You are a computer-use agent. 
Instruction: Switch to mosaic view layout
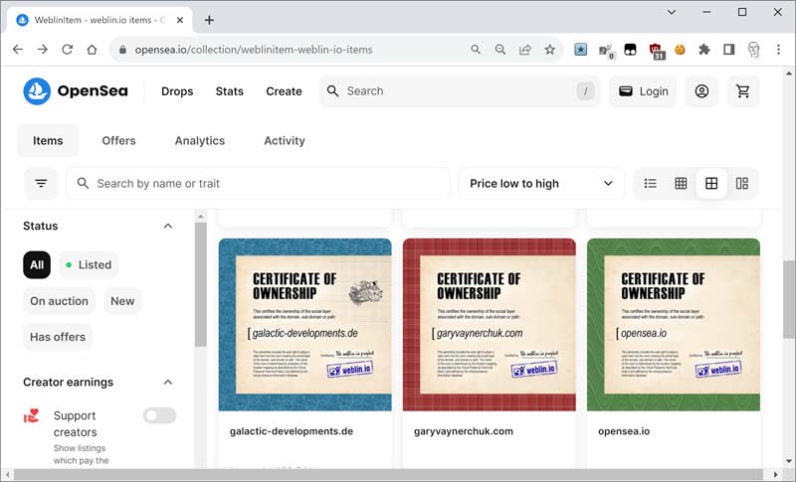[741, 183]
